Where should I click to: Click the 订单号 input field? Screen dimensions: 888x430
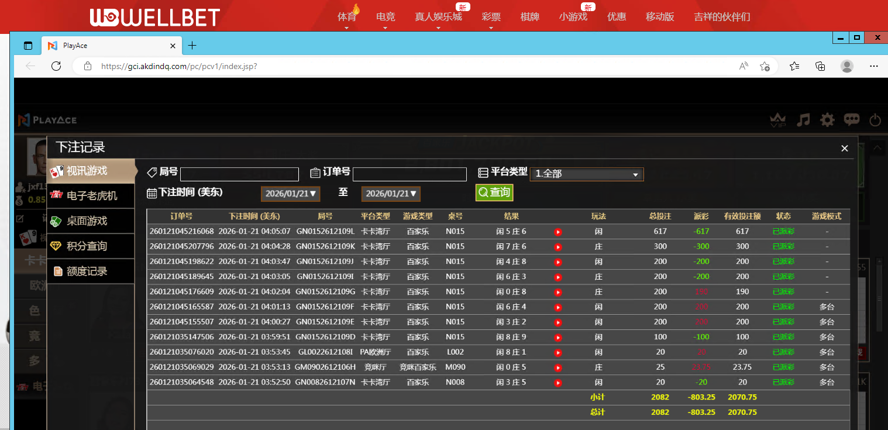[409, 174]
